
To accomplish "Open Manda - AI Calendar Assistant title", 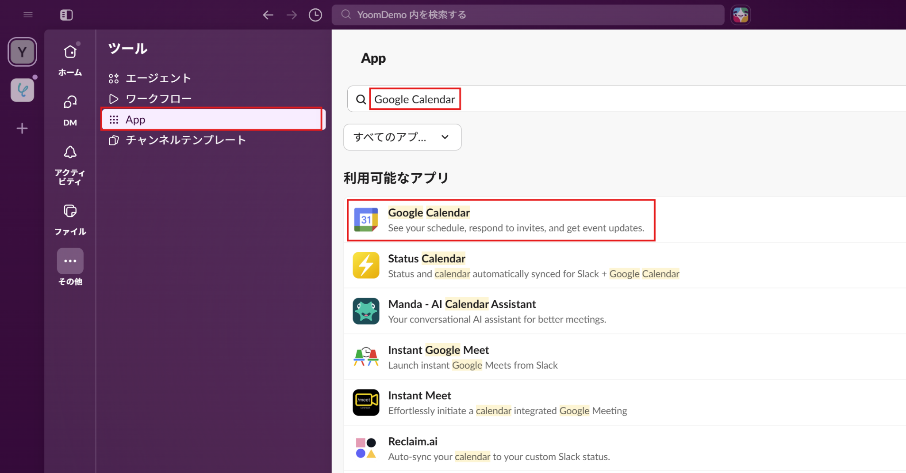I will click(x=462, y=304).
